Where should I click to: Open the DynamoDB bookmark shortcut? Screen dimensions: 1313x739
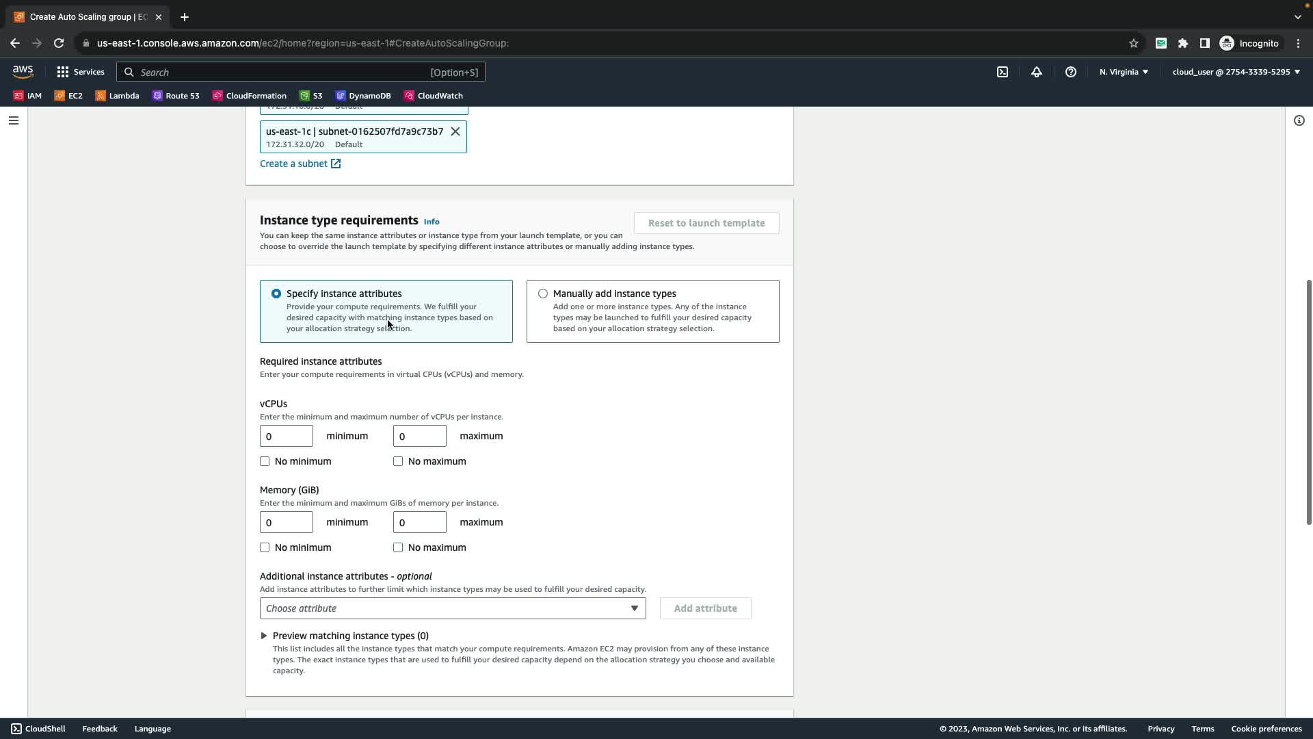[363, 96]
